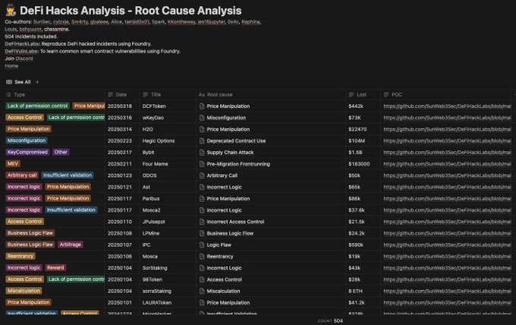This screenshot has height=325, width=516.
Task: Click page icon of Misconfiguration root cause
Action: coord(202,118)
